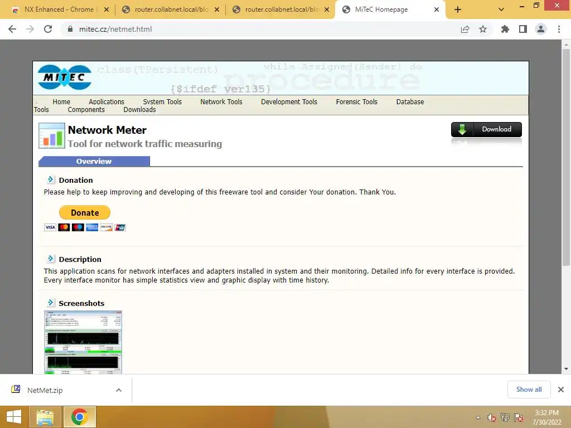Go back to previous page
This screenshot has width=571, height=428.
coord(12,29)
